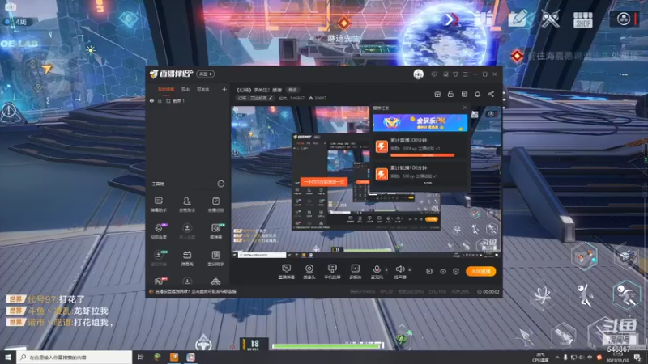Image resolution: width=648 pixels, height=364 pixels.
Task: Open the gift box icon in header
Action: (x=437, y=94)
